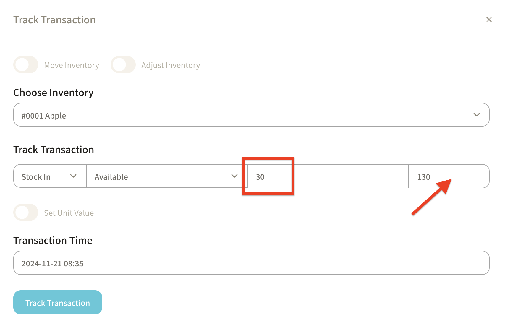Click the chevron arrow beside Available

[234, 176]
